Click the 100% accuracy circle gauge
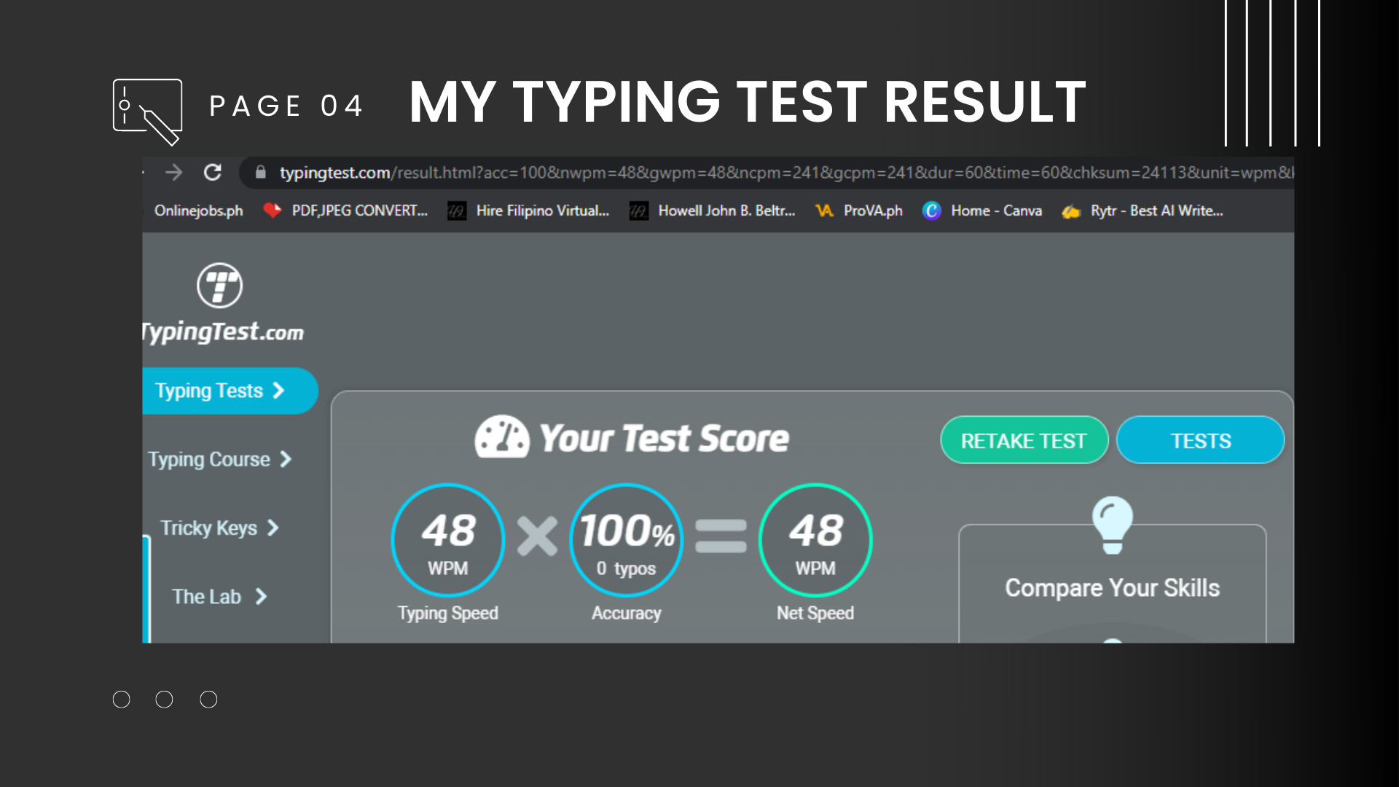Image resolution: width=1399 pixels, height=787 pixels. [626, 541]
